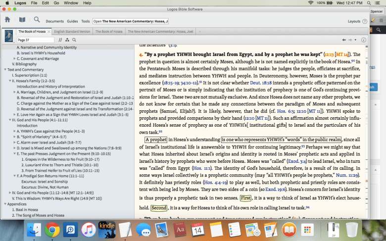Navigate back with the left arrow
386x241 pixels.
tap(344, 40)
